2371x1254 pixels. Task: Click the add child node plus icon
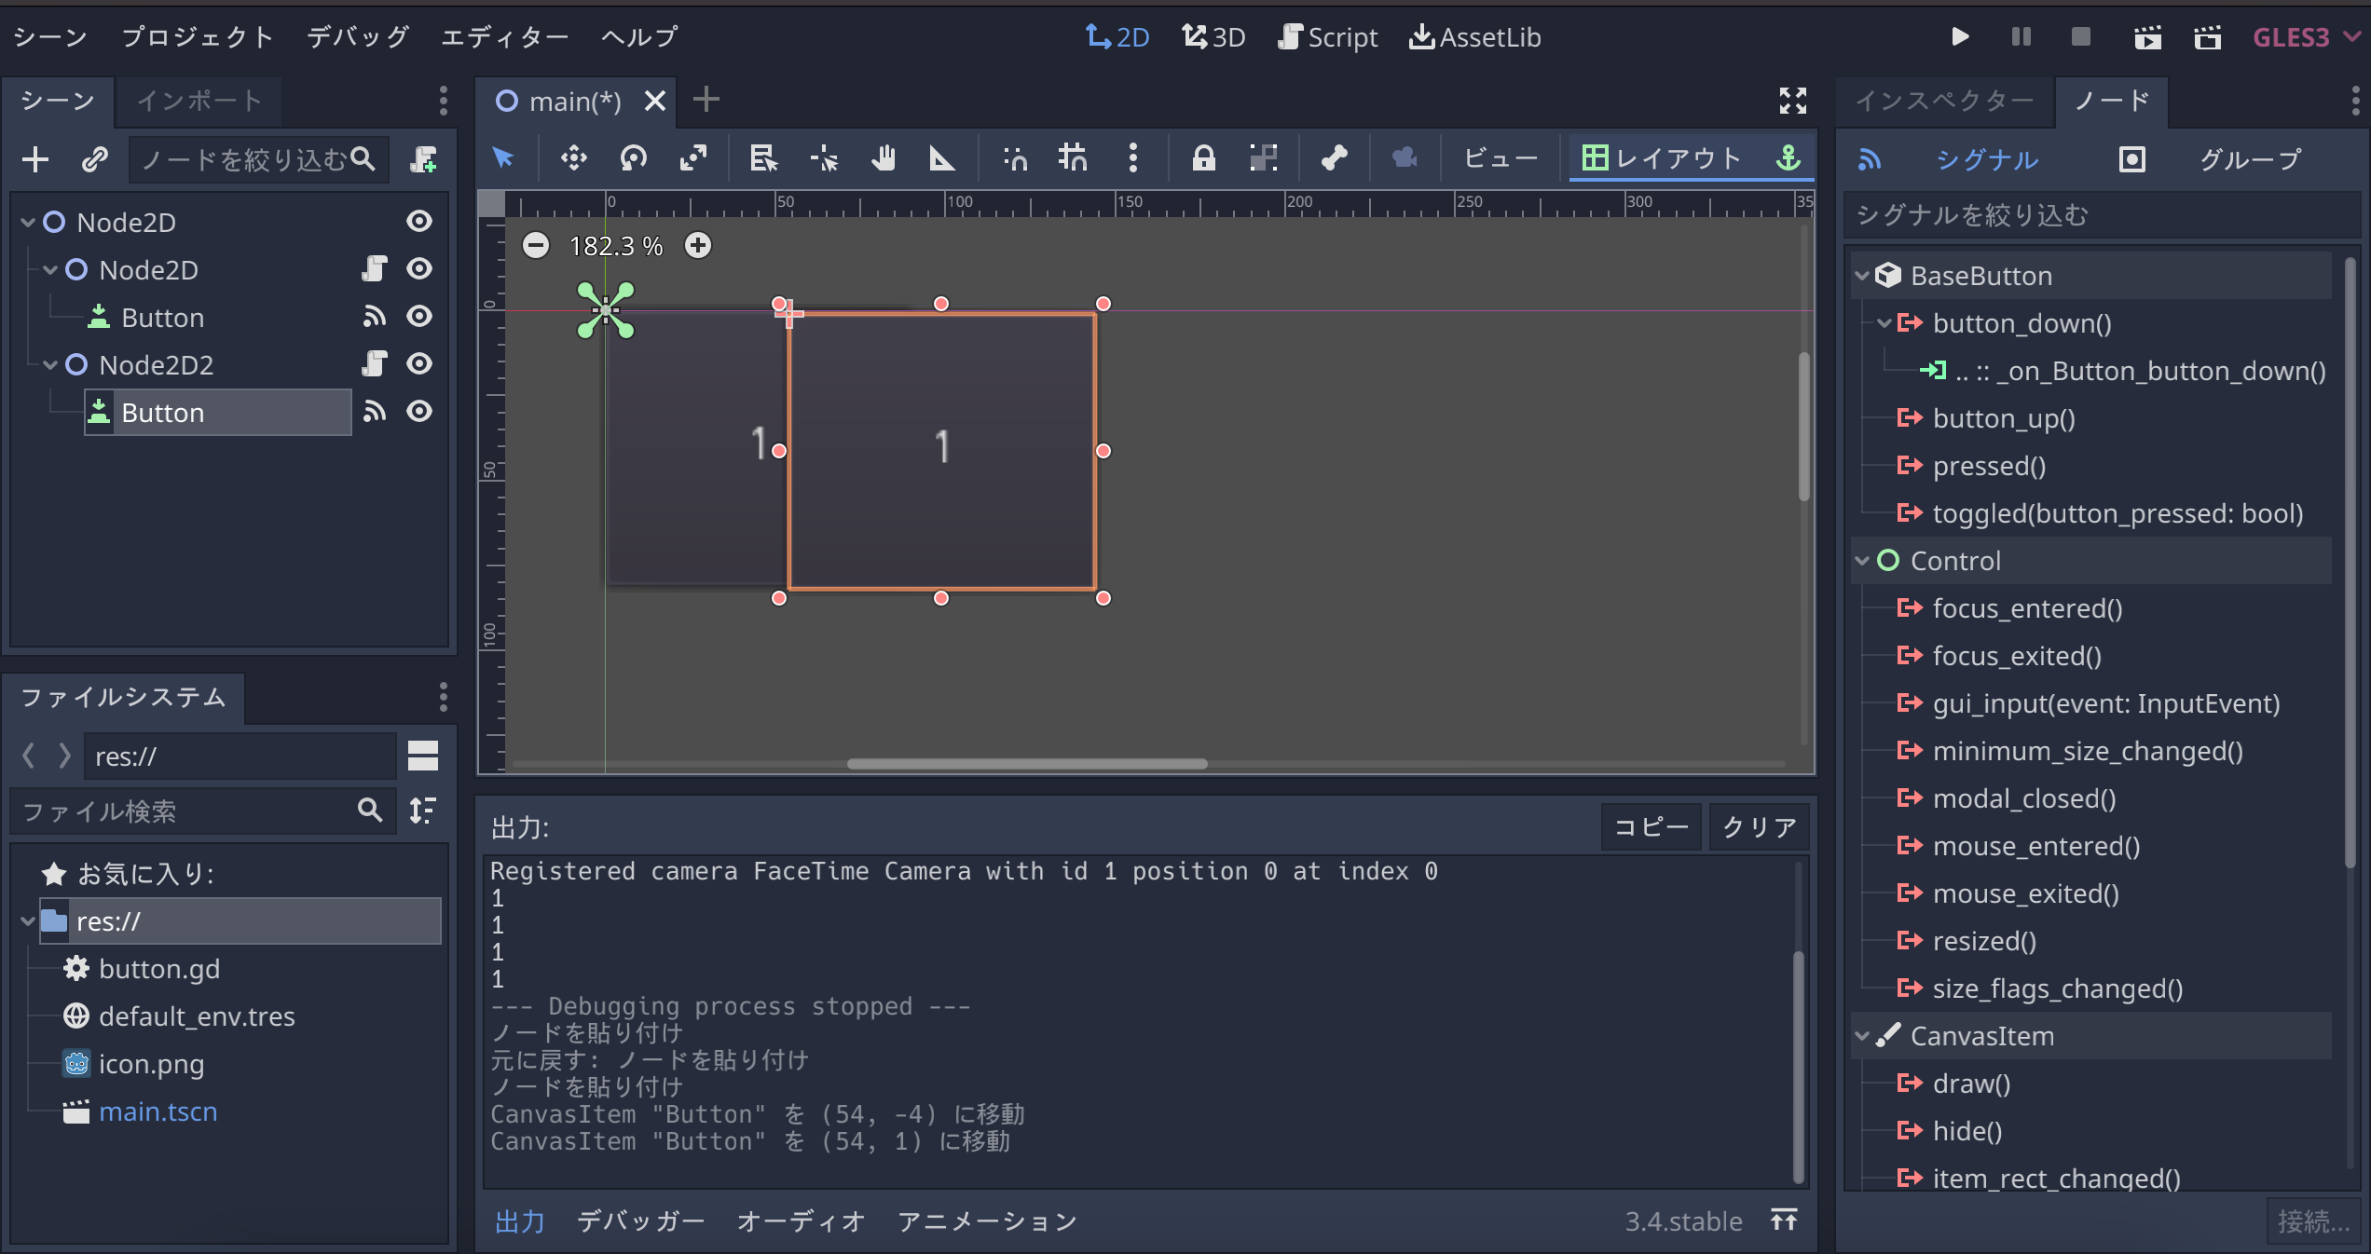coord(35,159)
